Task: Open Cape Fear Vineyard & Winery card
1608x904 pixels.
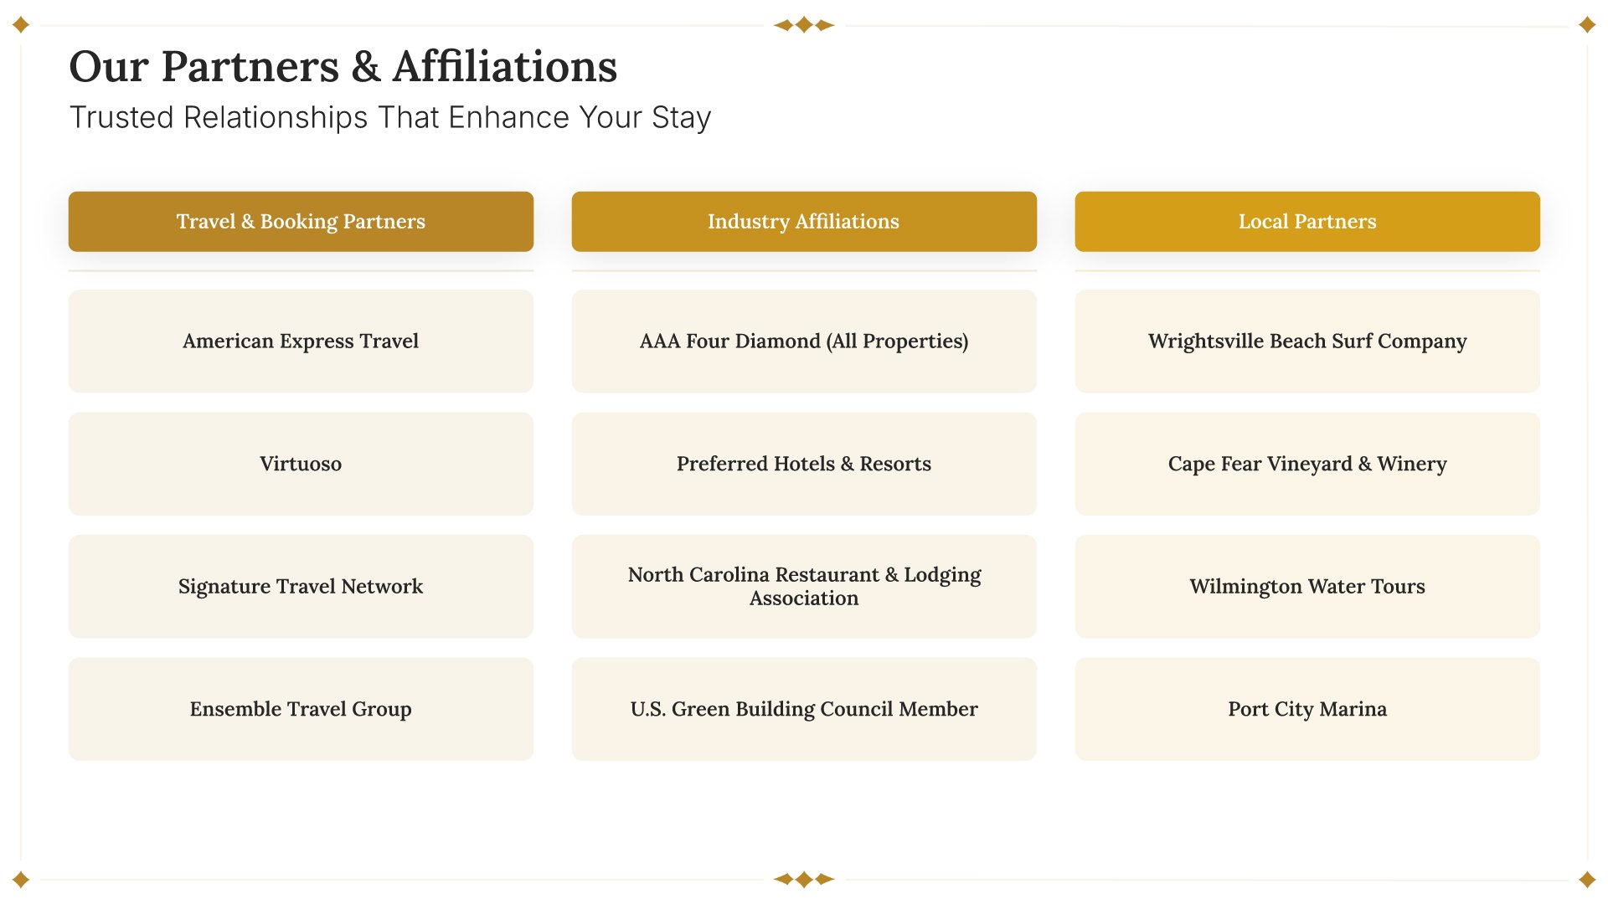Action: pyautogui.click(x=1307, y=464)
